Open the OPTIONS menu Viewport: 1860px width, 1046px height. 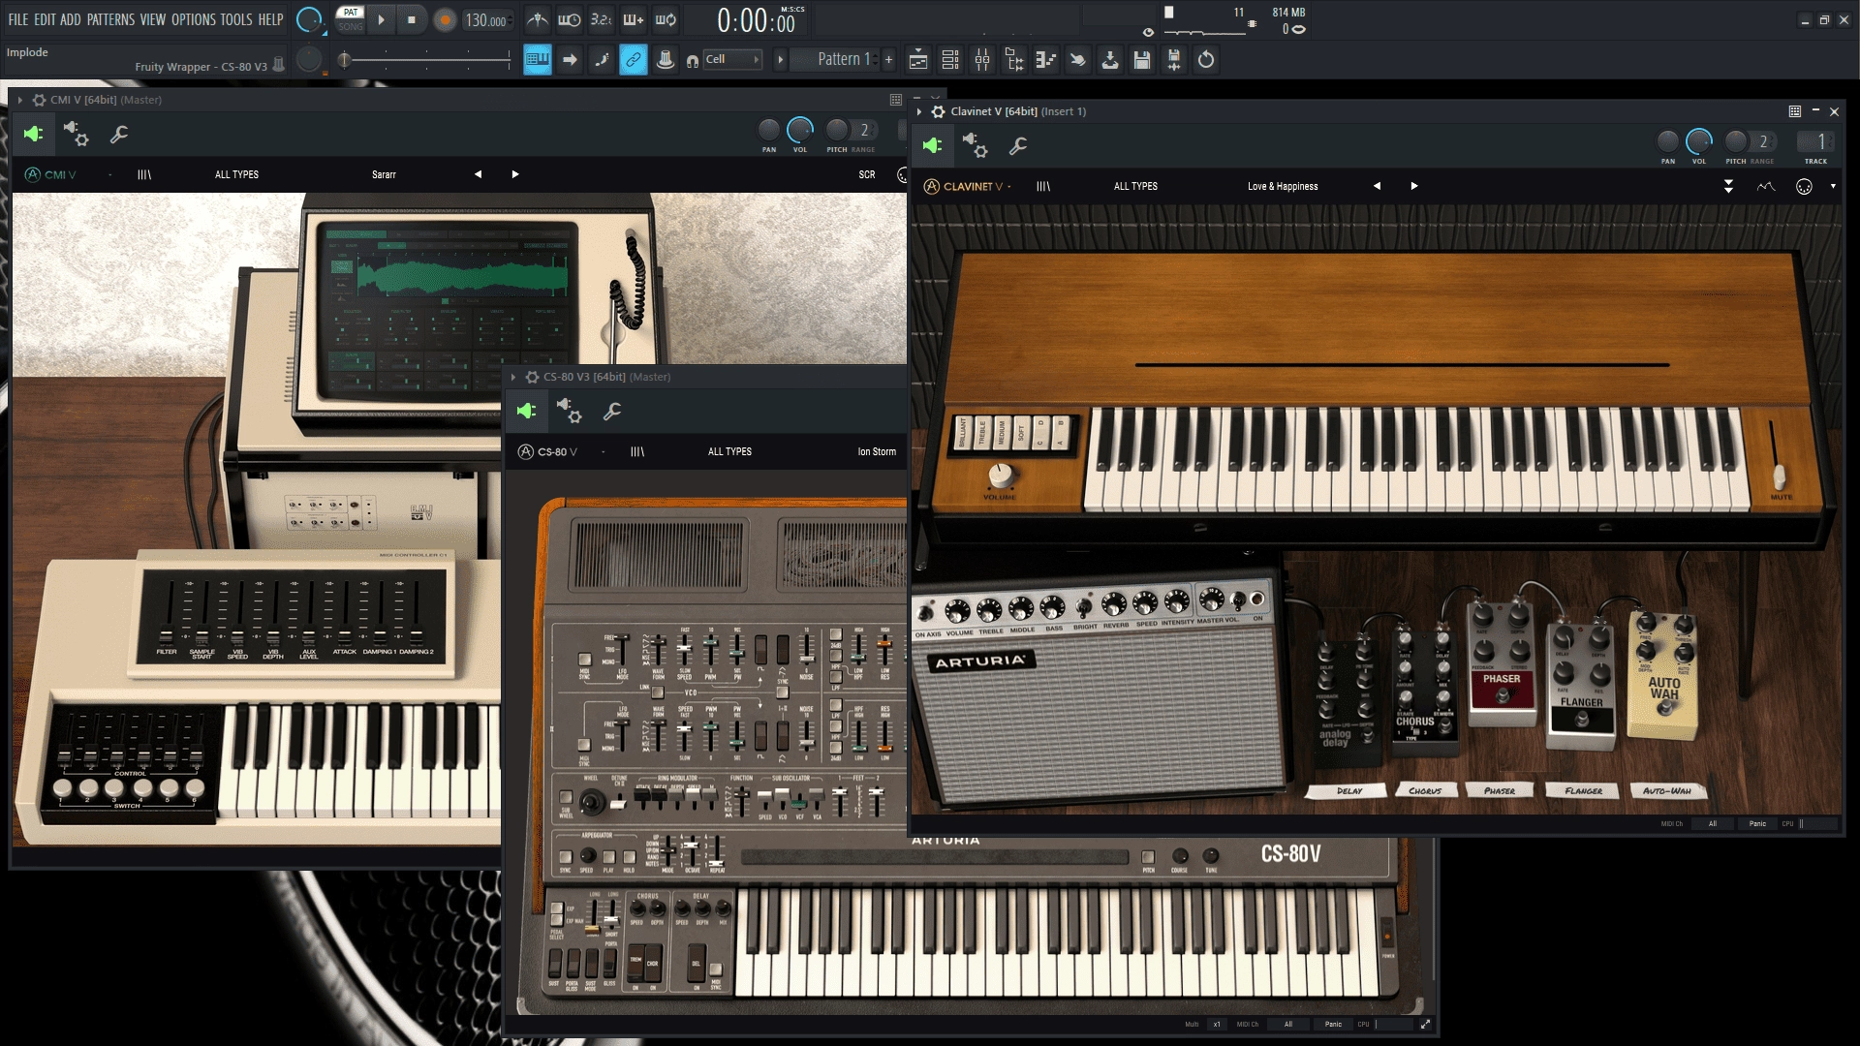tap(194, 19)
